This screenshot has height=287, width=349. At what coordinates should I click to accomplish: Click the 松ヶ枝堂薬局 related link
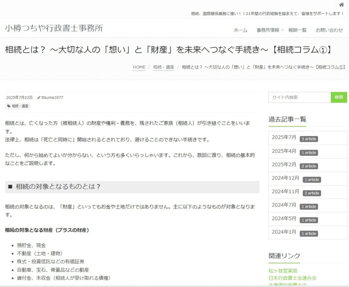pos(283,271)
